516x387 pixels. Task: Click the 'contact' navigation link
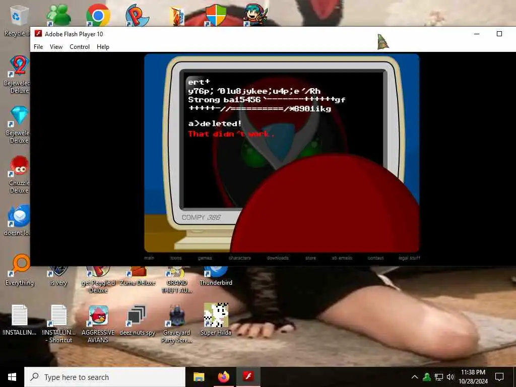coord(375,257)
